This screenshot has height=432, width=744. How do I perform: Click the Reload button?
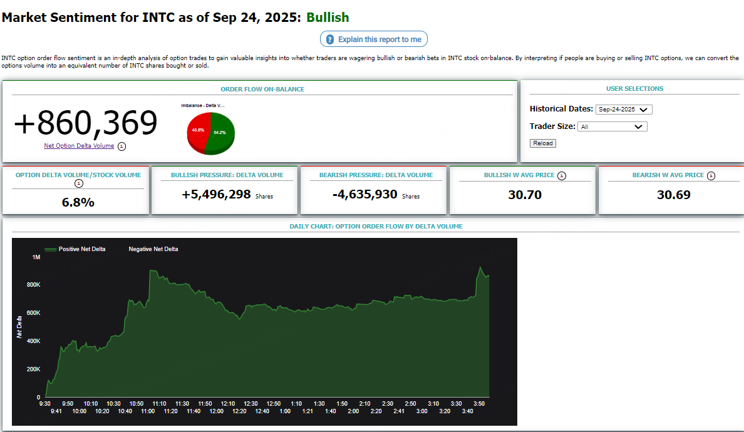(x=543, y=143)
